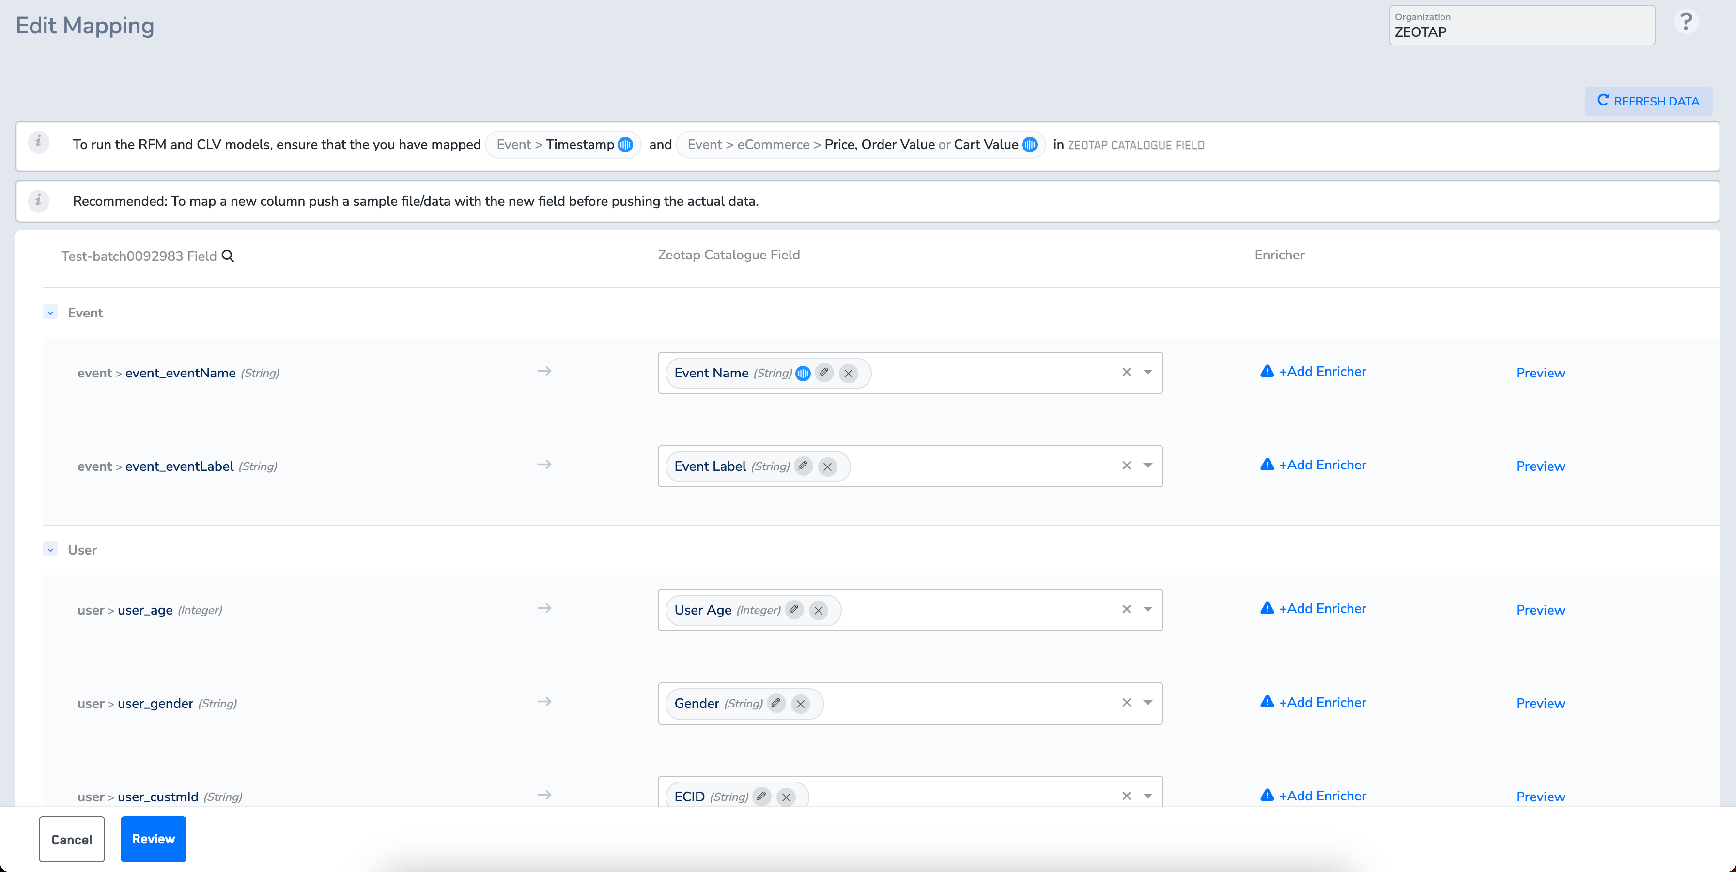Click the REFRESH DATA button

coord(1648,101)
